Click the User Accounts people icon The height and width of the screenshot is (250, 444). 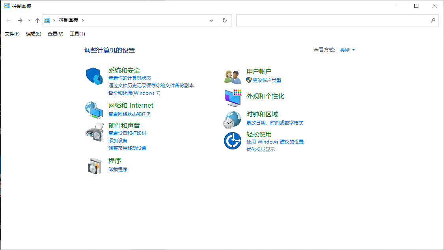click(x=233, y=76)
